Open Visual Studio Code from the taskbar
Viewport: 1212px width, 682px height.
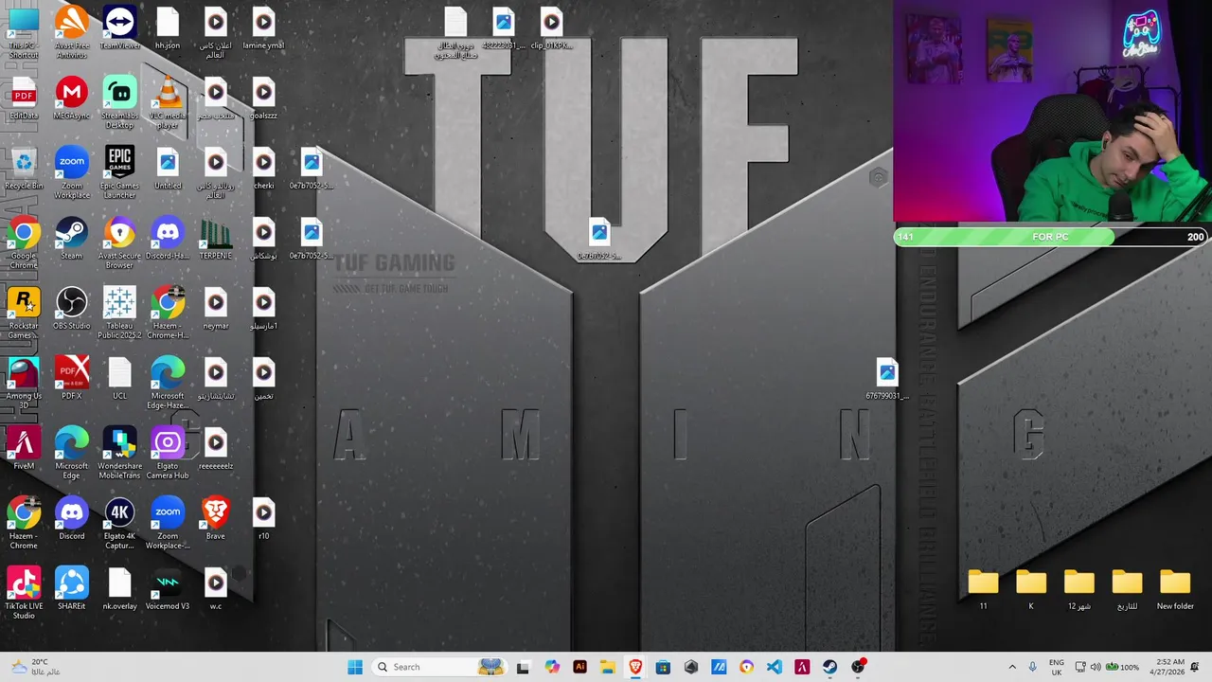click(775, 667)
